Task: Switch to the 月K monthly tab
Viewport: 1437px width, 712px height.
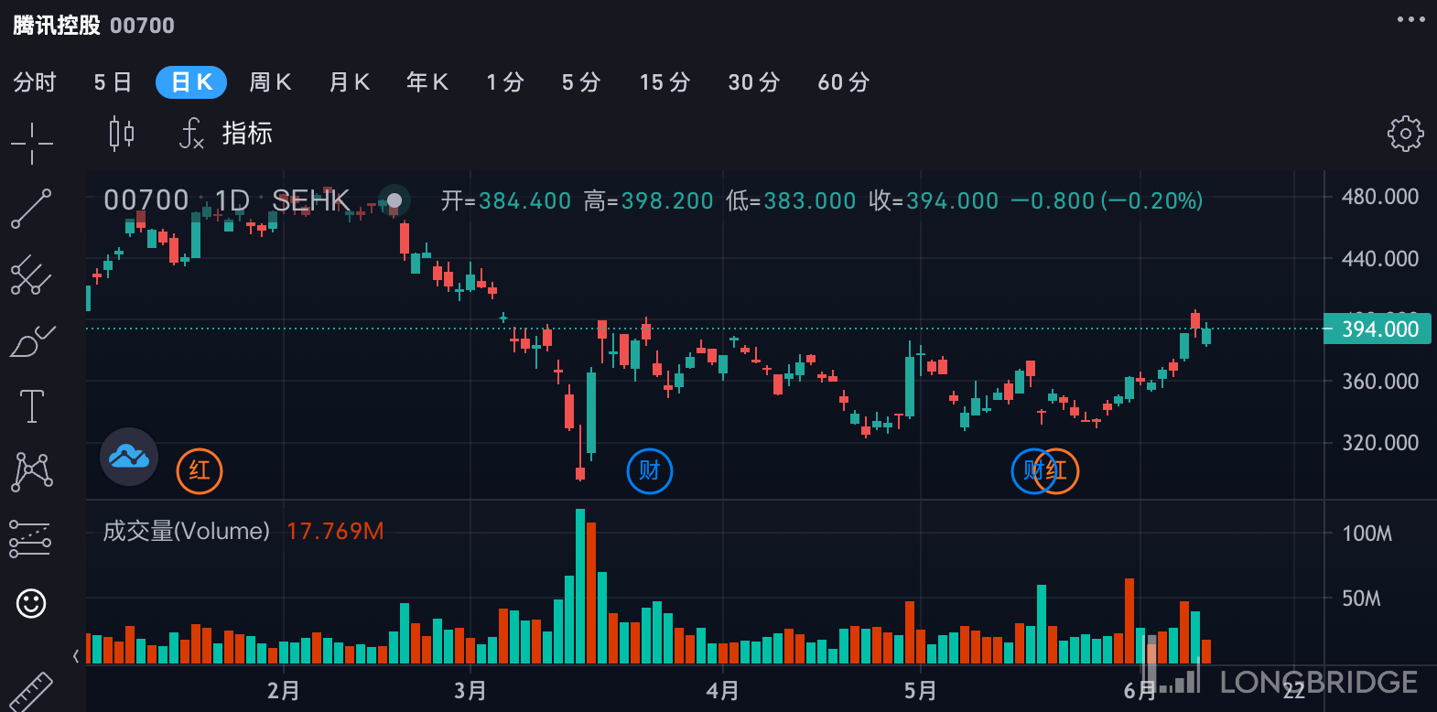Action: (x=350, y=82)
